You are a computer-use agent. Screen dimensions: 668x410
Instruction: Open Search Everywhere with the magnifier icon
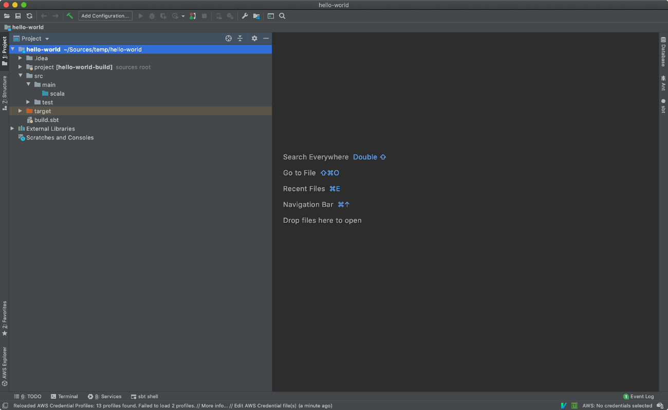coord(282,16)
